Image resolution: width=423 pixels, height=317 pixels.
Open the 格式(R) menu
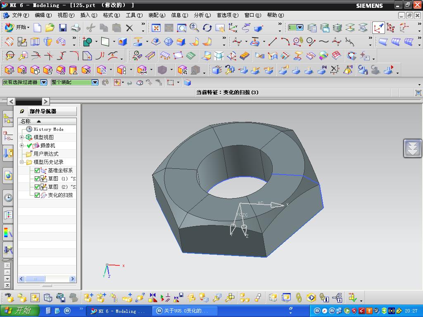[x=111, y=15]
